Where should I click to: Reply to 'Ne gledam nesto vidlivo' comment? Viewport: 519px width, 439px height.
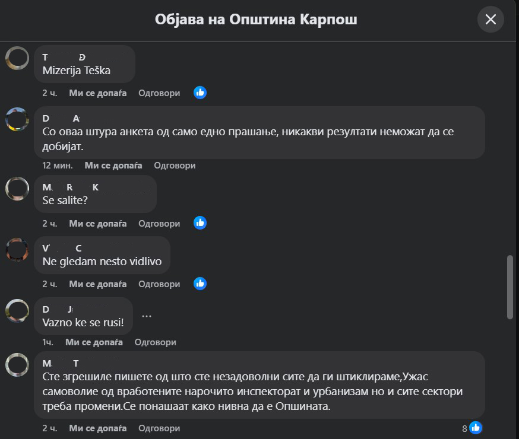pyautogui.click(x=159, y=284)
